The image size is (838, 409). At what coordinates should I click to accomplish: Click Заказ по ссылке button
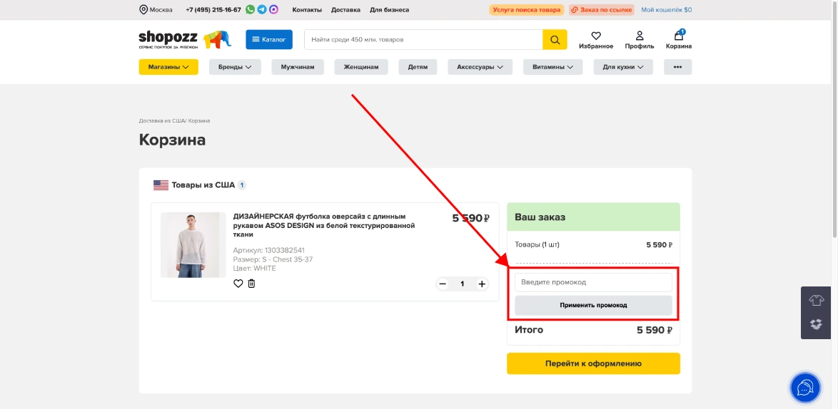coord(601,9)
